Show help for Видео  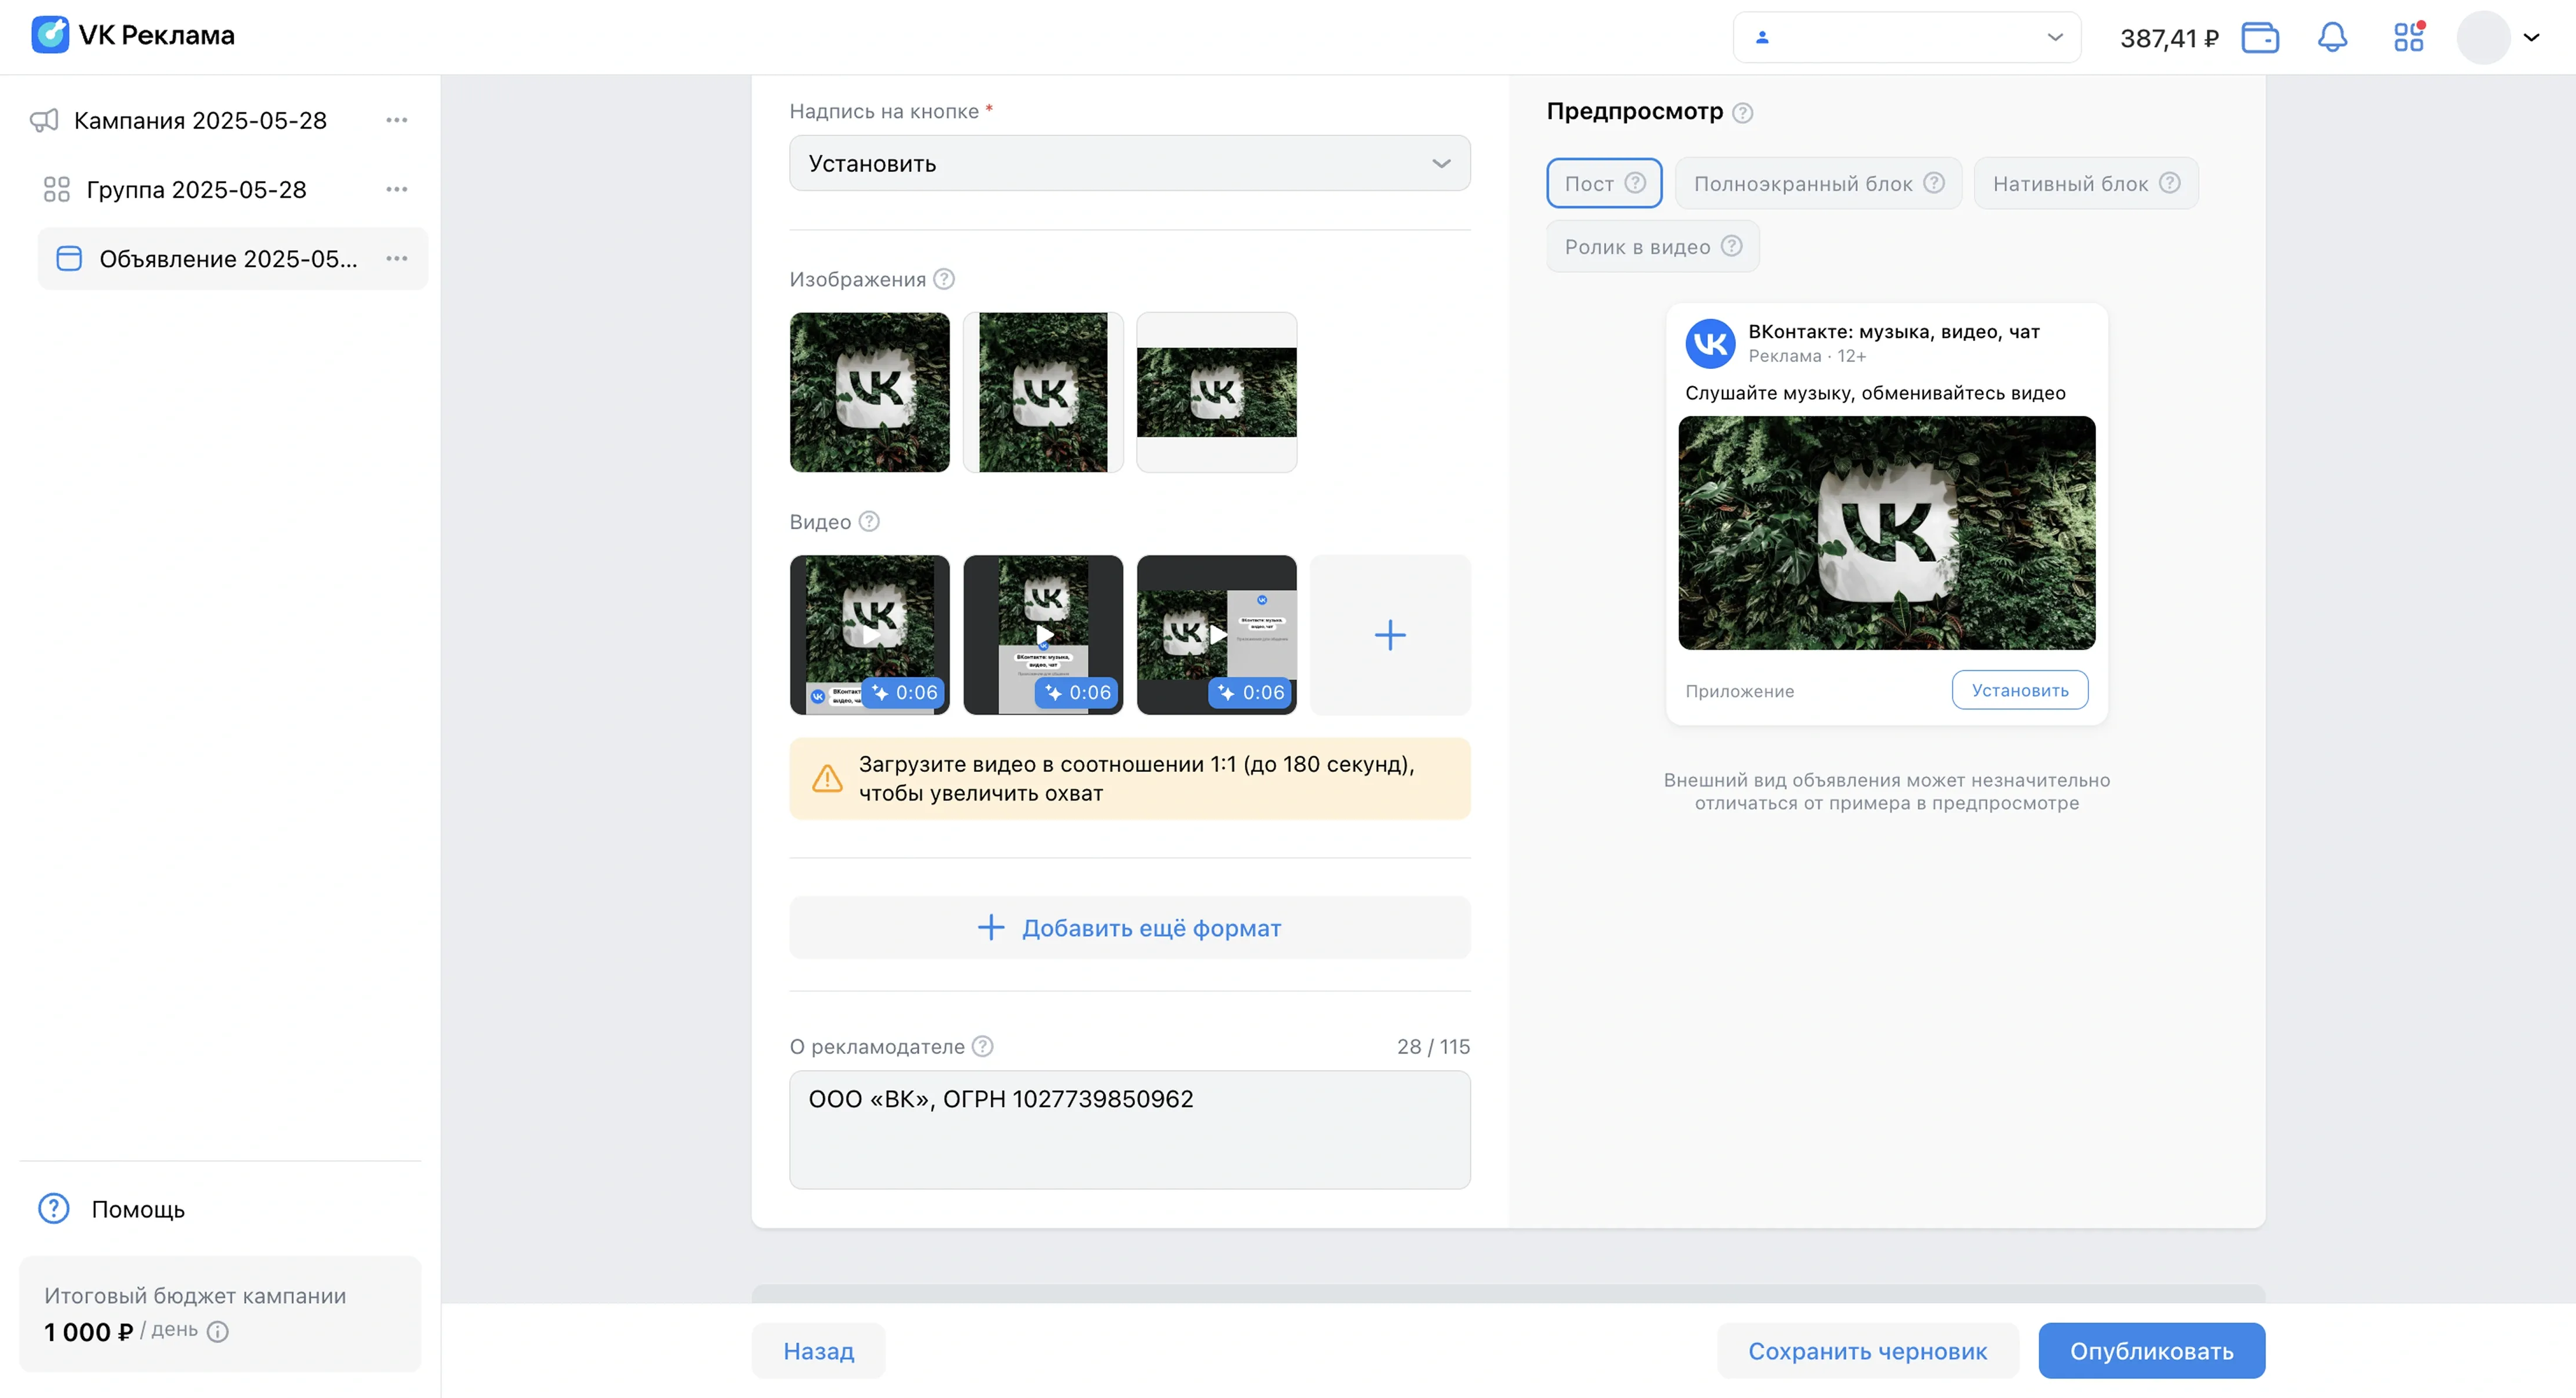(869, 521)
